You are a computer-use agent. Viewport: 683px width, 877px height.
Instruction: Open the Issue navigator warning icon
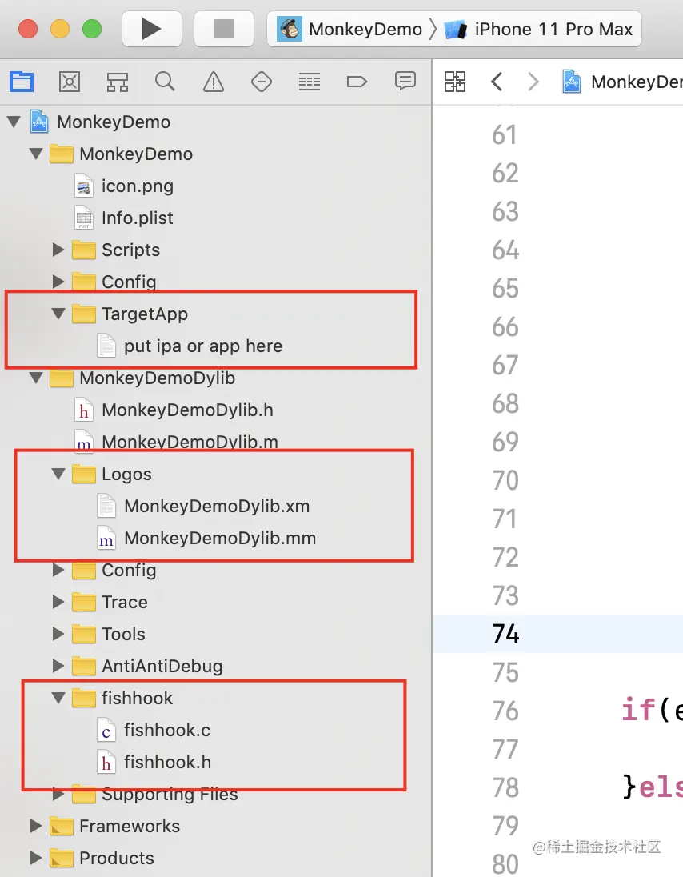point(213,82)
